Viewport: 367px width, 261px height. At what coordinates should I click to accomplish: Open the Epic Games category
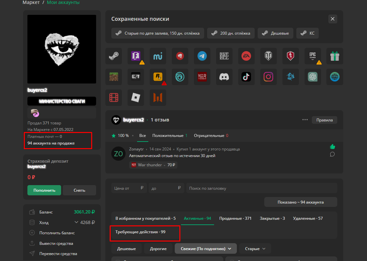tap(313, 56)
